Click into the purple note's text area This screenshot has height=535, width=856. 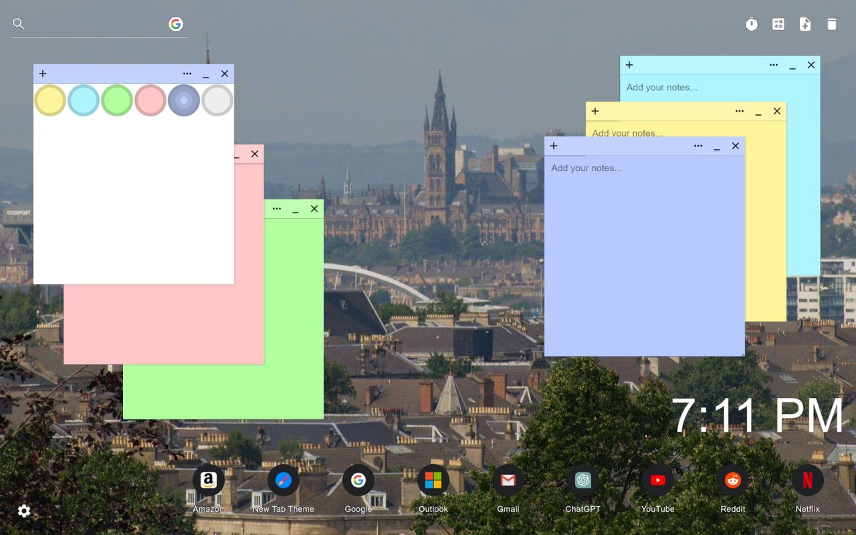coord(645,255)
